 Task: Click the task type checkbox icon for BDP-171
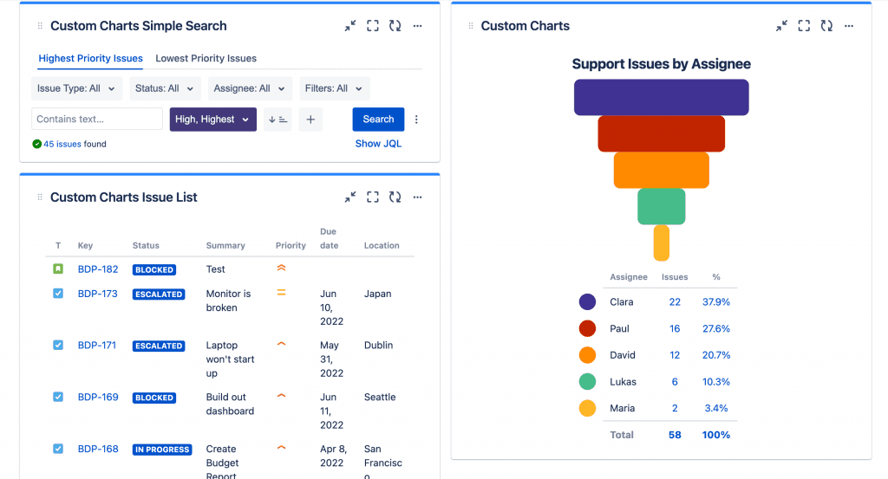[x=58, y=345]
